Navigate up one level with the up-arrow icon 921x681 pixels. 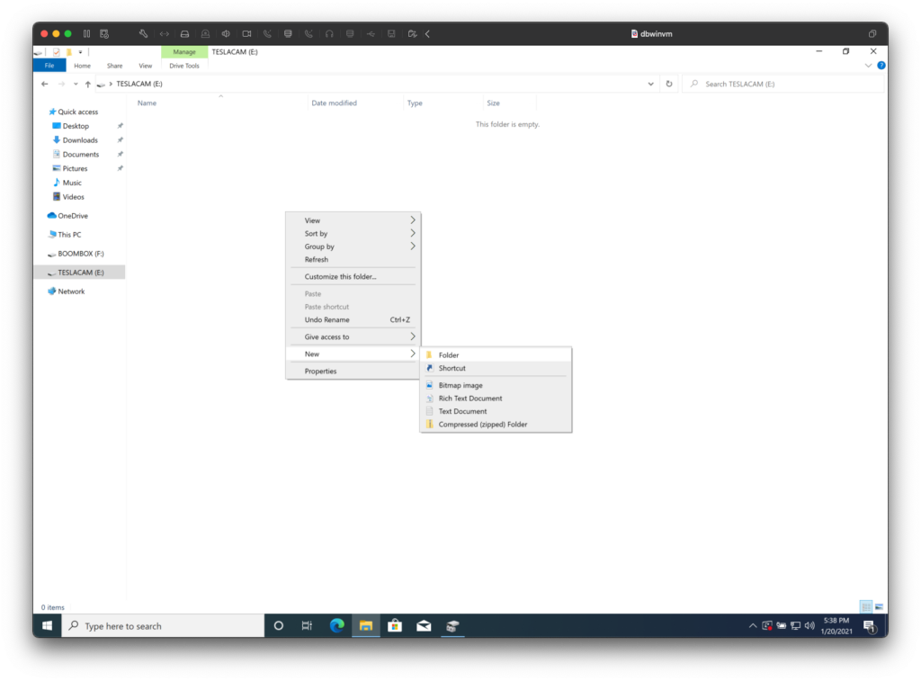(87, 84)
